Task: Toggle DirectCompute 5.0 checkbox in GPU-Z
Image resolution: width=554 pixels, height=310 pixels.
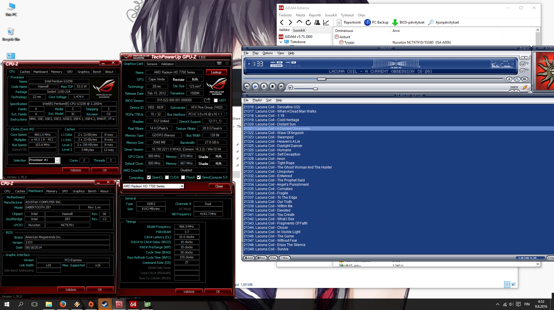Action: (x=199, y=177)
